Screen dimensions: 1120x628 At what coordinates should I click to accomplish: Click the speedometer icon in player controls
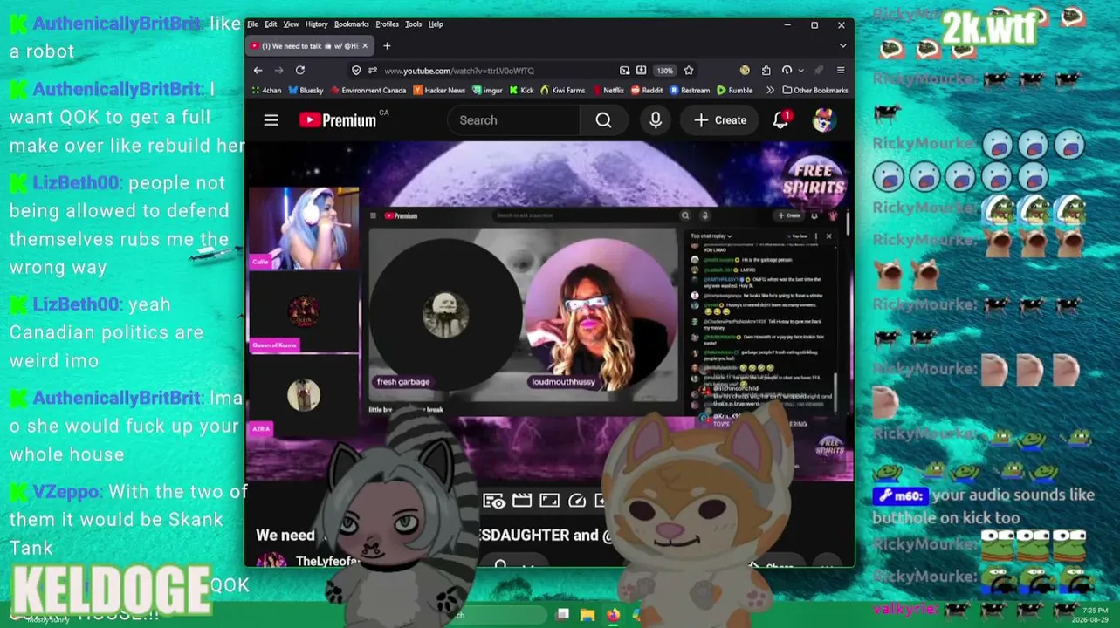click(x=577, y=501)
